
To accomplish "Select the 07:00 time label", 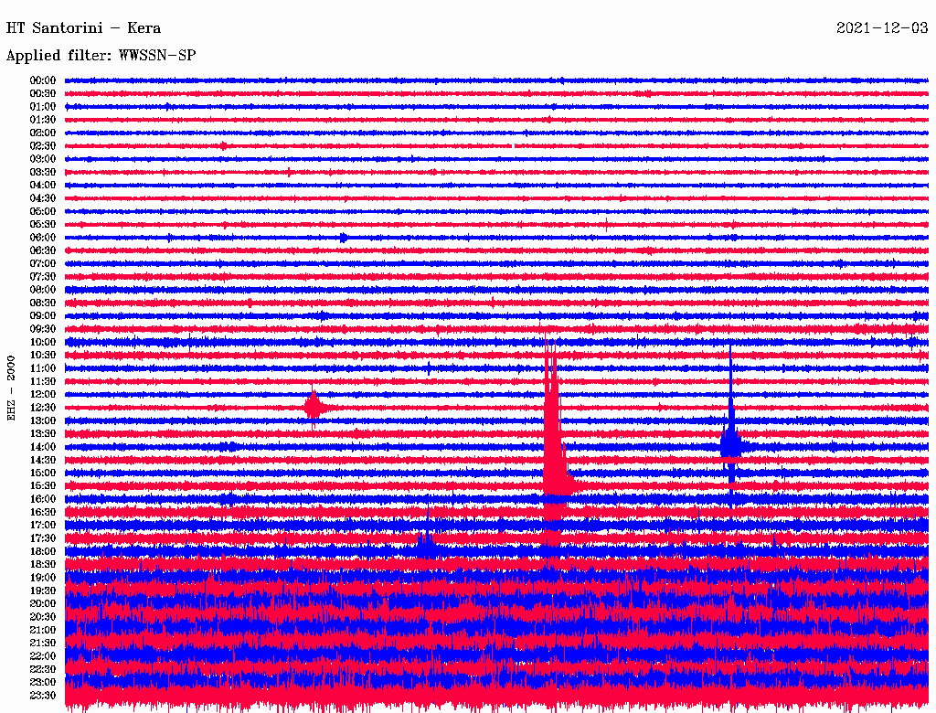I will (x=43, y=264).
